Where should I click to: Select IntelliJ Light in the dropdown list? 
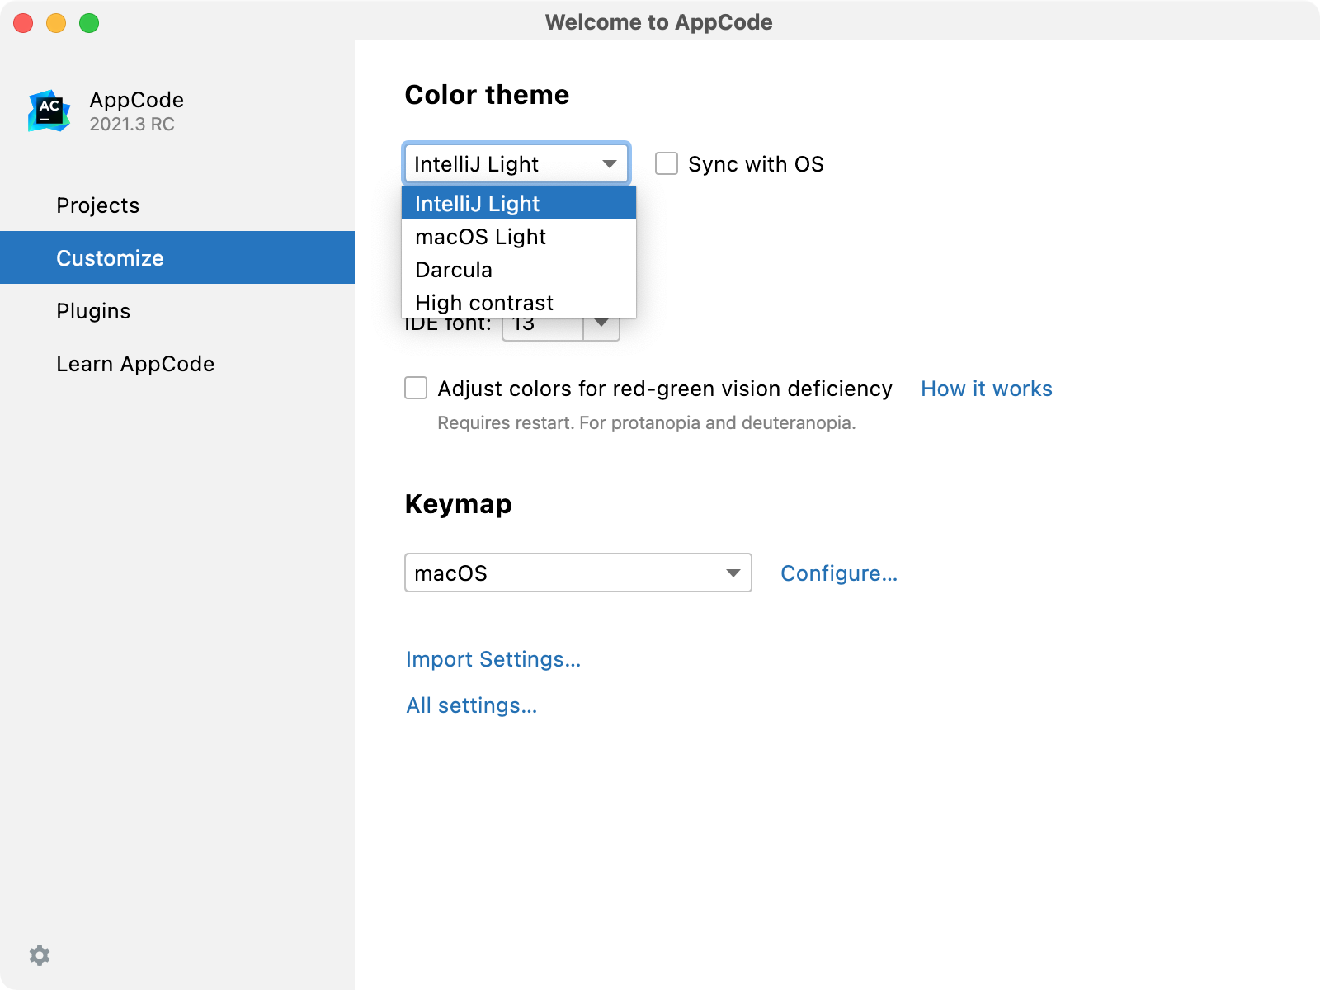point(477,204)
